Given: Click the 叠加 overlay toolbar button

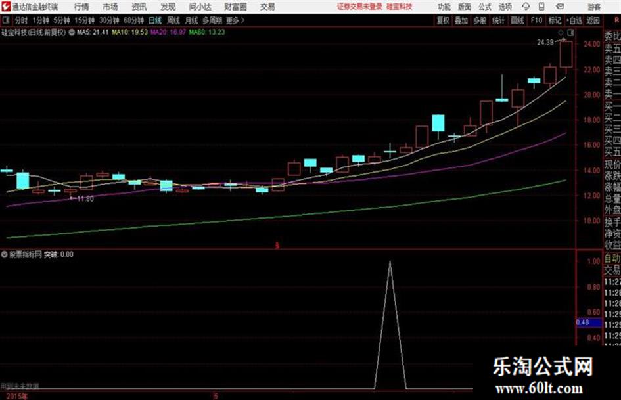Looking at the screenshot, I should [x=461, y=20].
